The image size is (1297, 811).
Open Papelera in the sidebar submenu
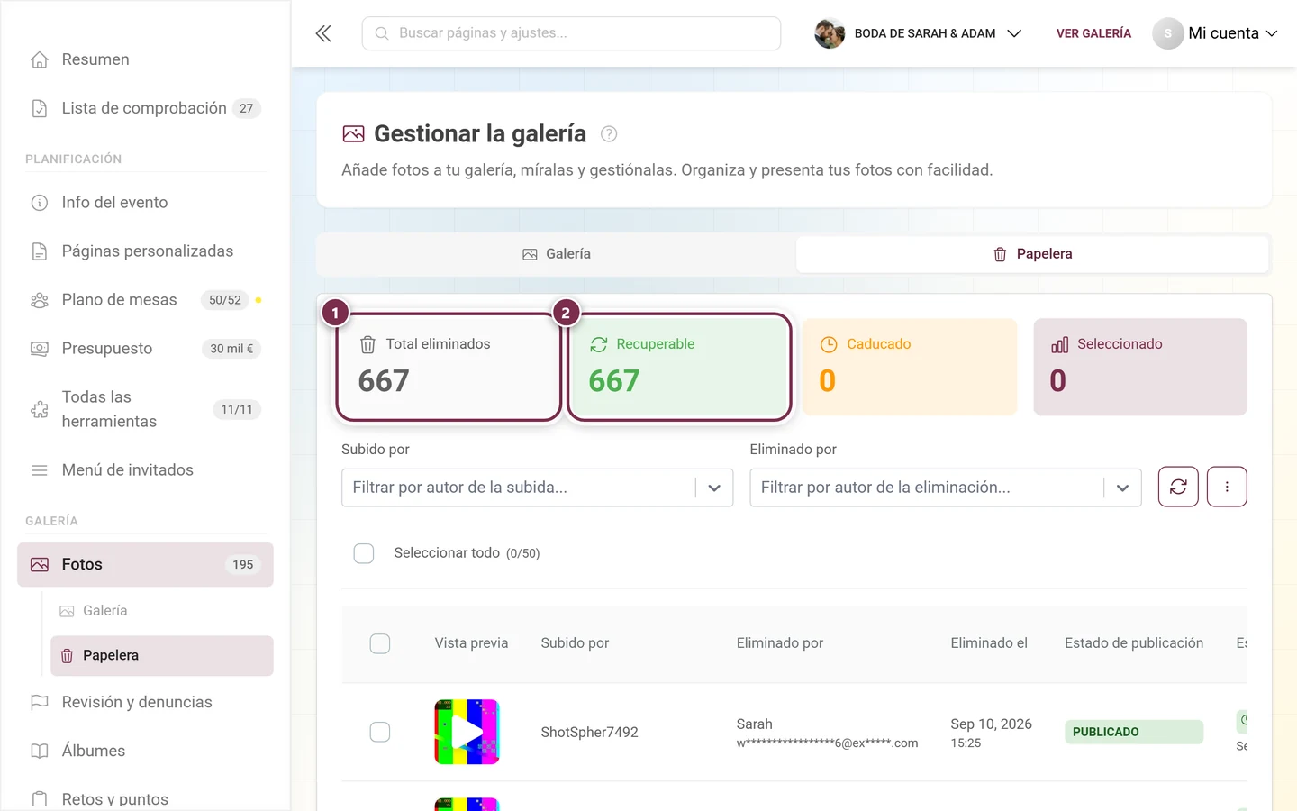pyautogui.click(x=162, y=656)
